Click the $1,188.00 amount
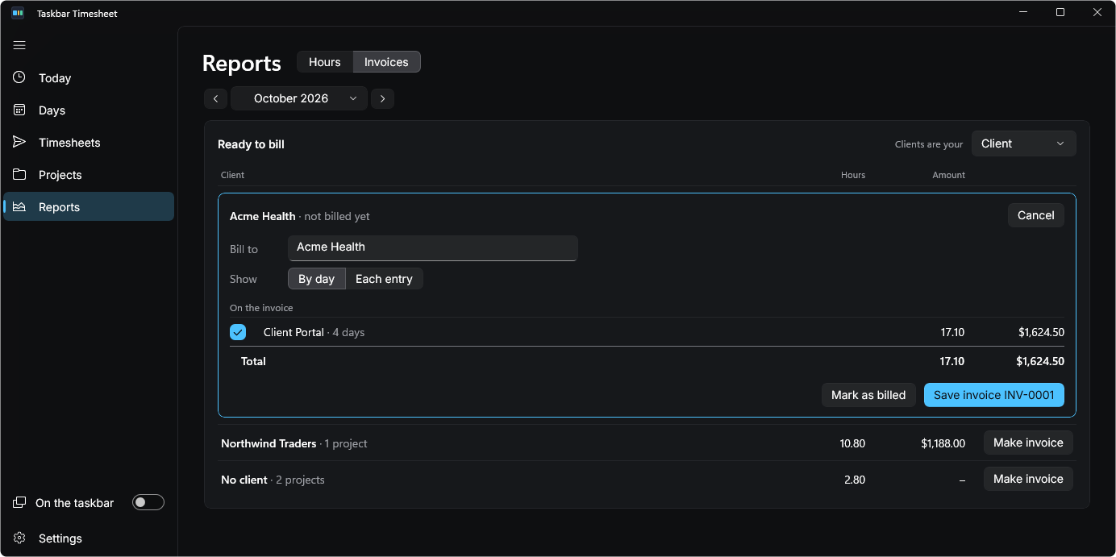Screen dimensions: 1116x557 [x=943, y=443]
